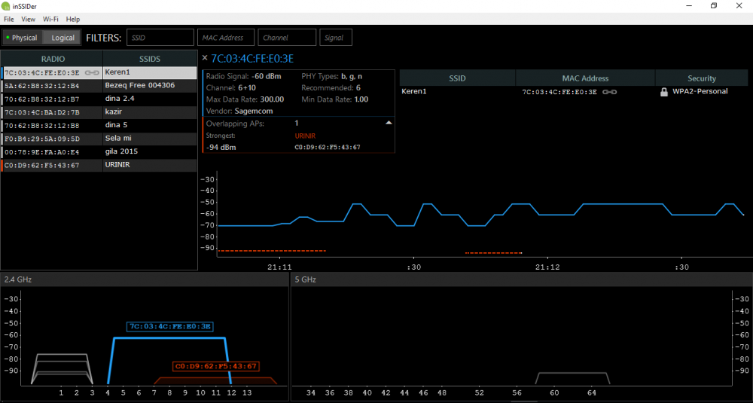Select the kazir network row
Viewport: 753px width, 403px height.
pyautogui.click(x=99, y=112)
